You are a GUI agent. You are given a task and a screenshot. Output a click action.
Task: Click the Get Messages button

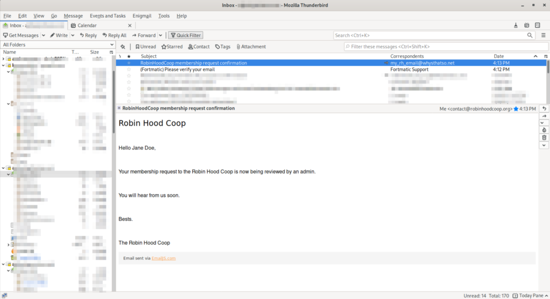click(x=21, y=35)
